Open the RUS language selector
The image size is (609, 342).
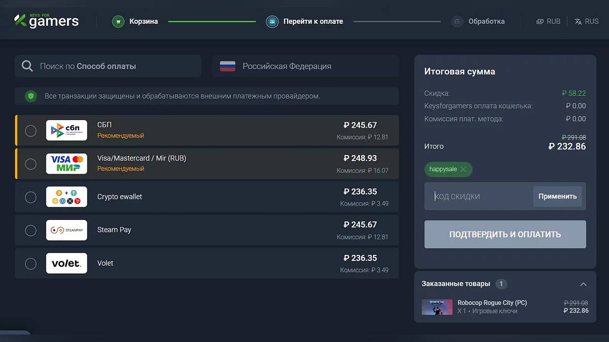coord(586,22)
